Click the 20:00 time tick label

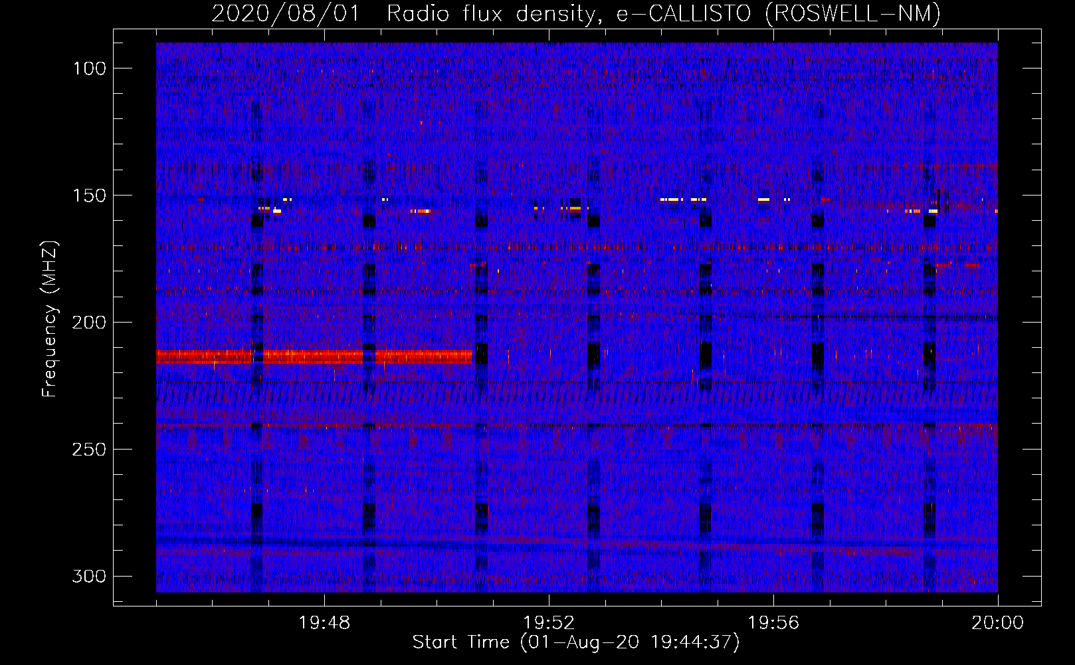[997, 623]
